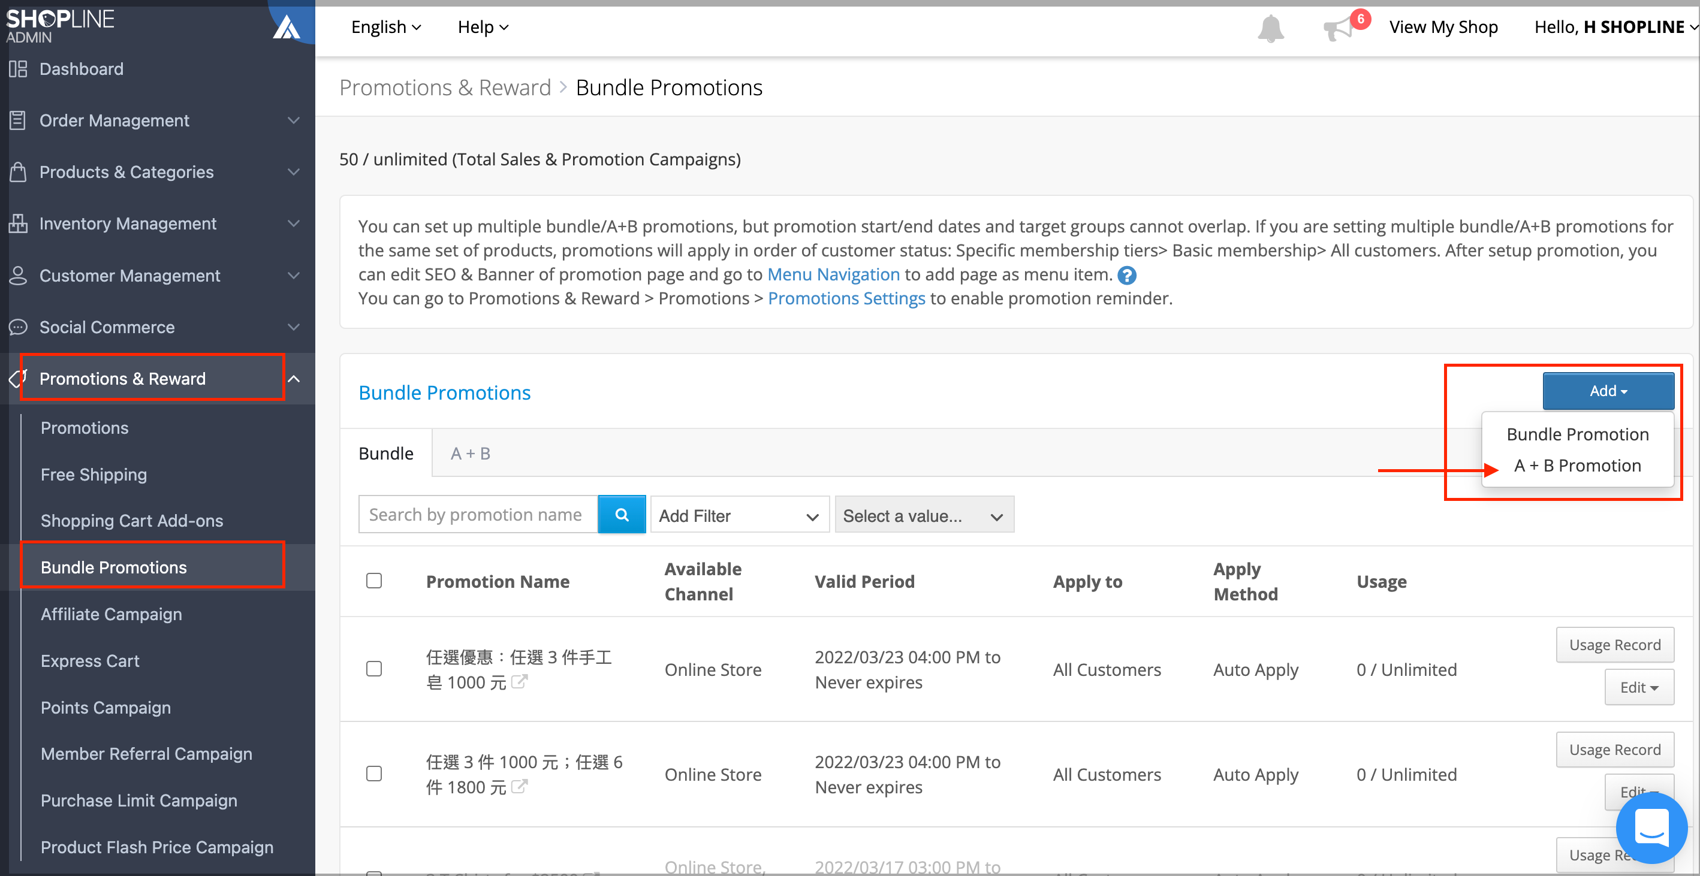
Task: Click Promotions & Reward breadcrumb link
Action: (445, 87)
